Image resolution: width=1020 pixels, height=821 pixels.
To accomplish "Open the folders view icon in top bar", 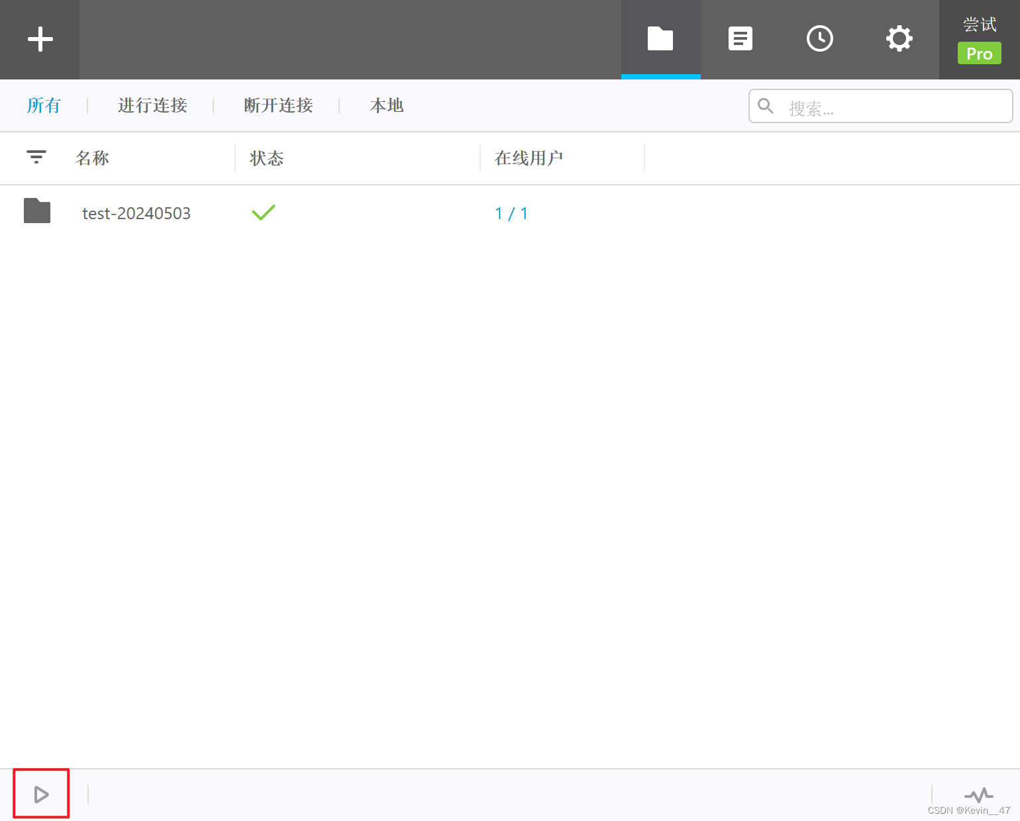I will (660, 39).
